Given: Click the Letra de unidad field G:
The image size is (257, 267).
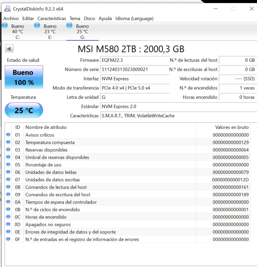Looking at the screenshot, I should (x=135, y=97).
